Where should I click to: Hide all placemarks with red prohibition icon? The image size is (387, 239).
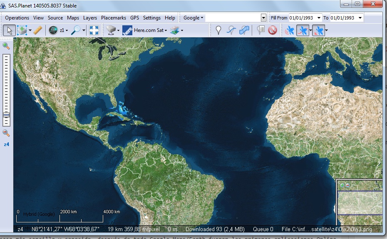click(x=273, y=30)
